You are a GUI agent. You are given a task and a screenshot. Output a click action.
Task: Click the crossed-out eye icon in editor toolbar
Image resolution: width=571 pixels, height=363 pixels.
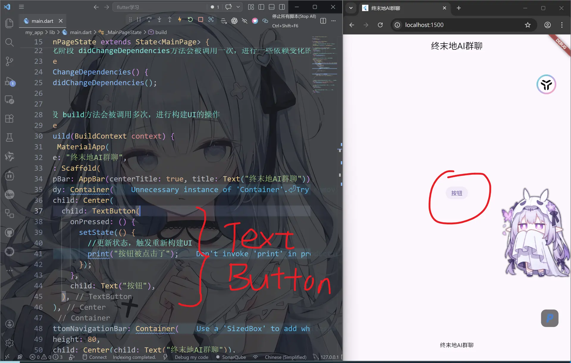pos(244,21)
